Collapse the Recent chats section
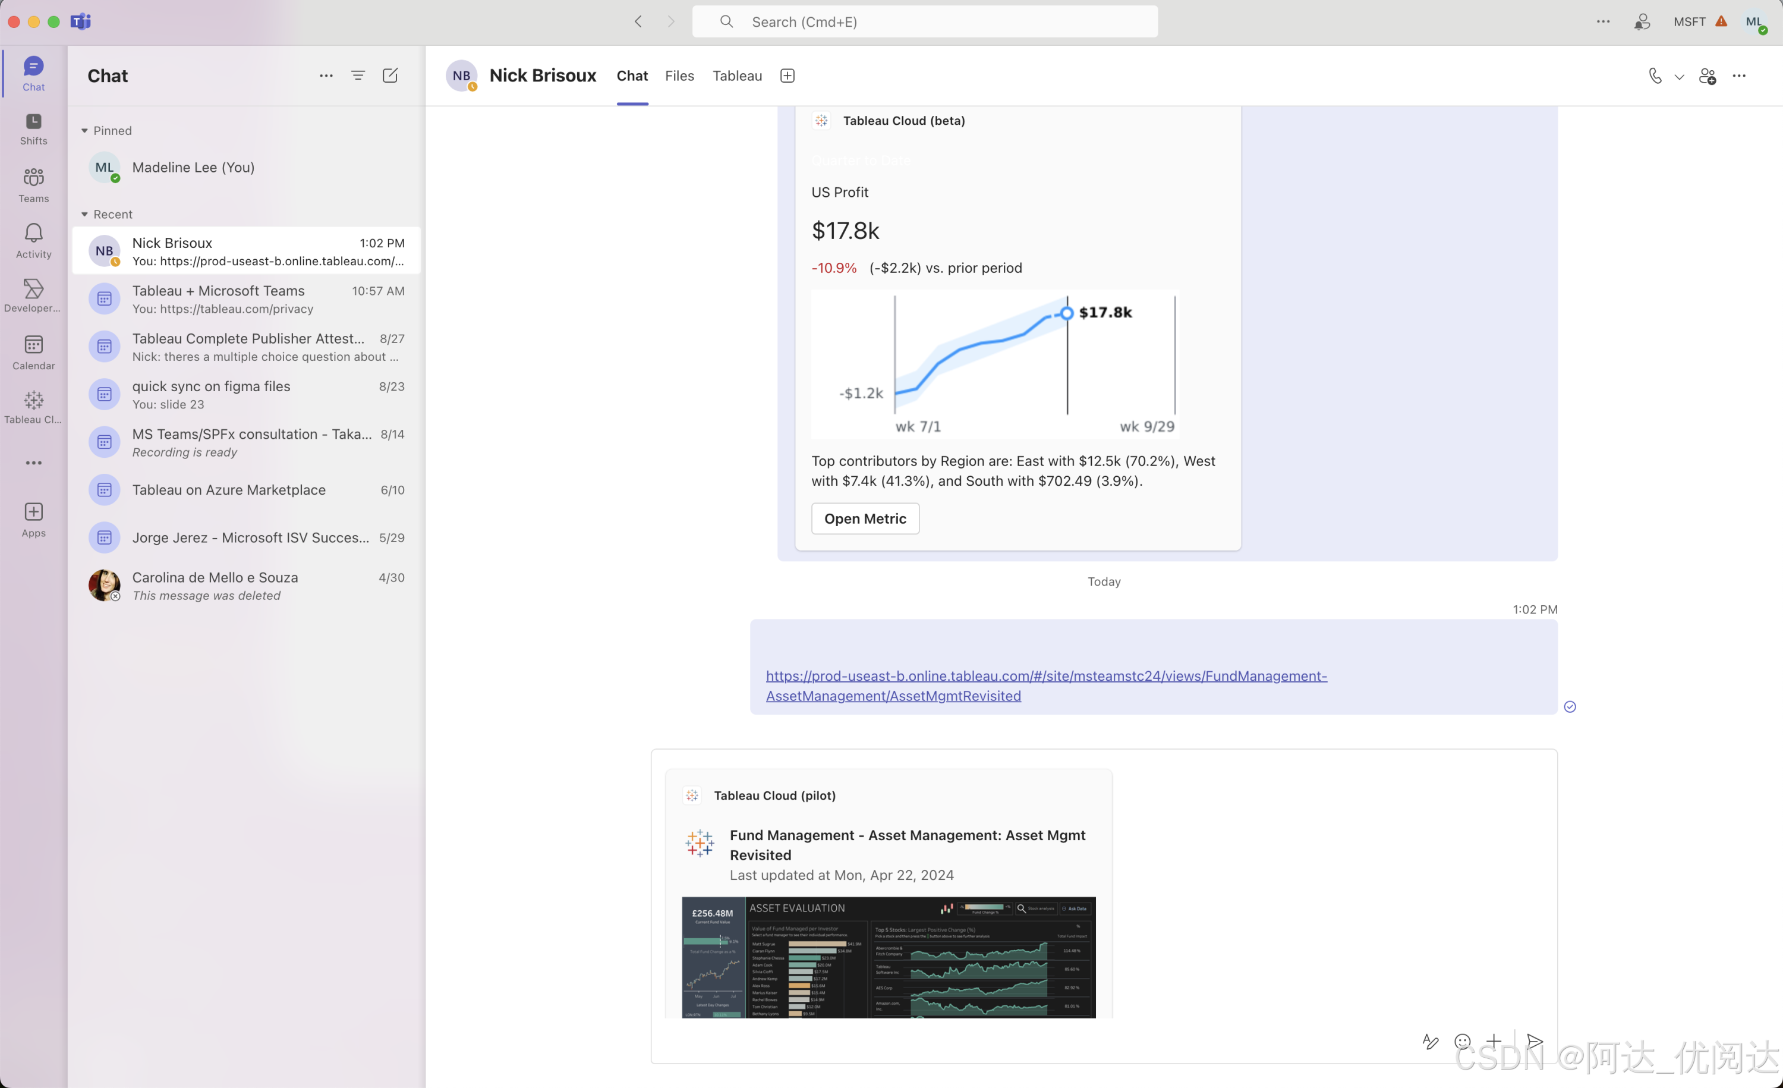This screenshot has width=1783, height=1088. click(x=84, y=214)
